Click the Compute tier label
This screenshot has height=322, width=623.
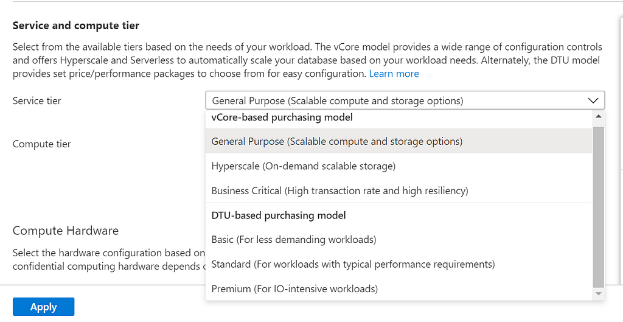tap(42, 144)
